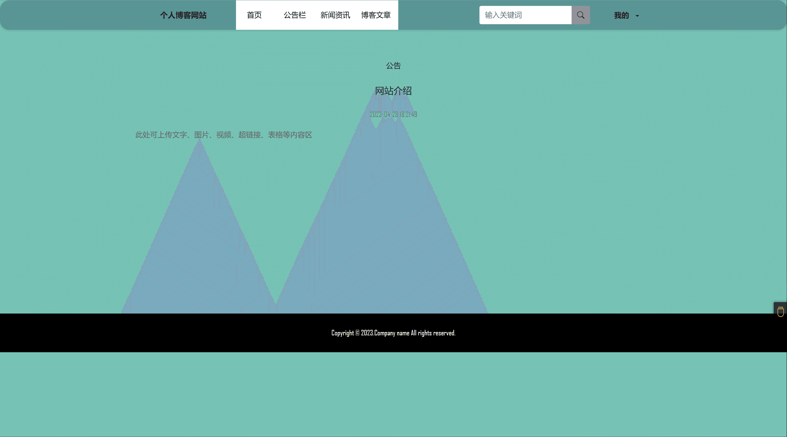The height and width of the screenshot is (437, 787).
Task: Click the Copyright 2023 footer text
Action: [393, 333]
